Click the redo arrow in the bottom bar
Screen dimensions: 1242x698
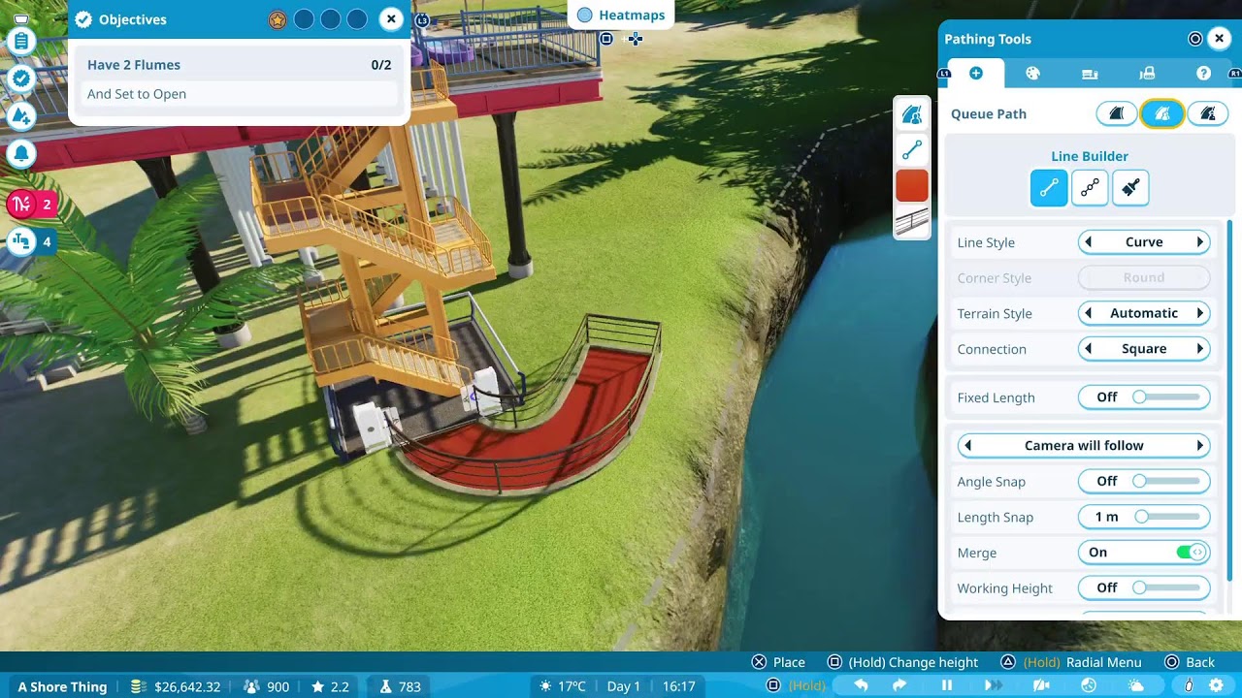[899, 685]
